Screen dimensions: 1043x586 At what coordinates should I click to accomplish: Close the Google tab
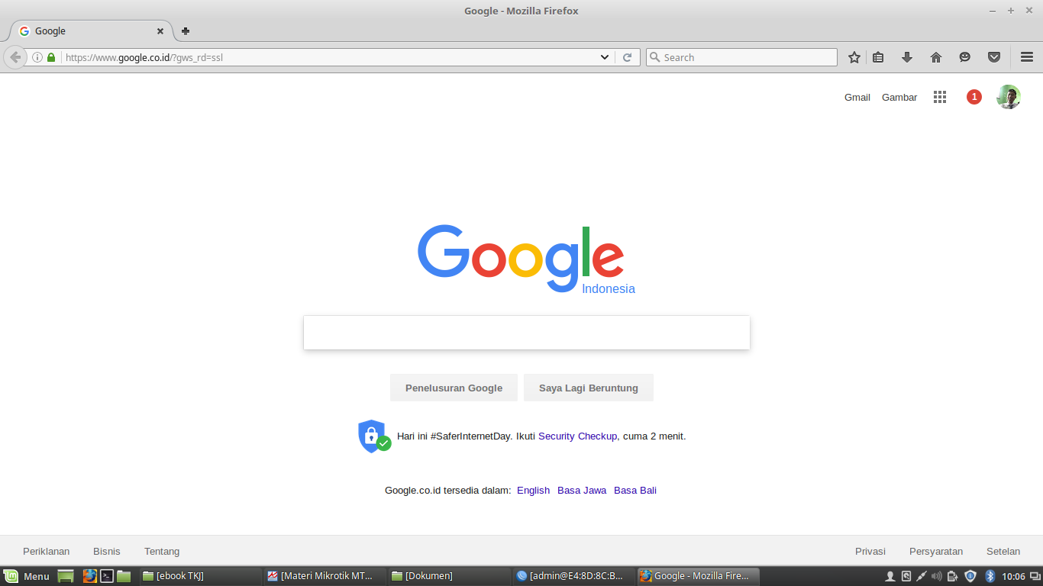coord(160,31)
